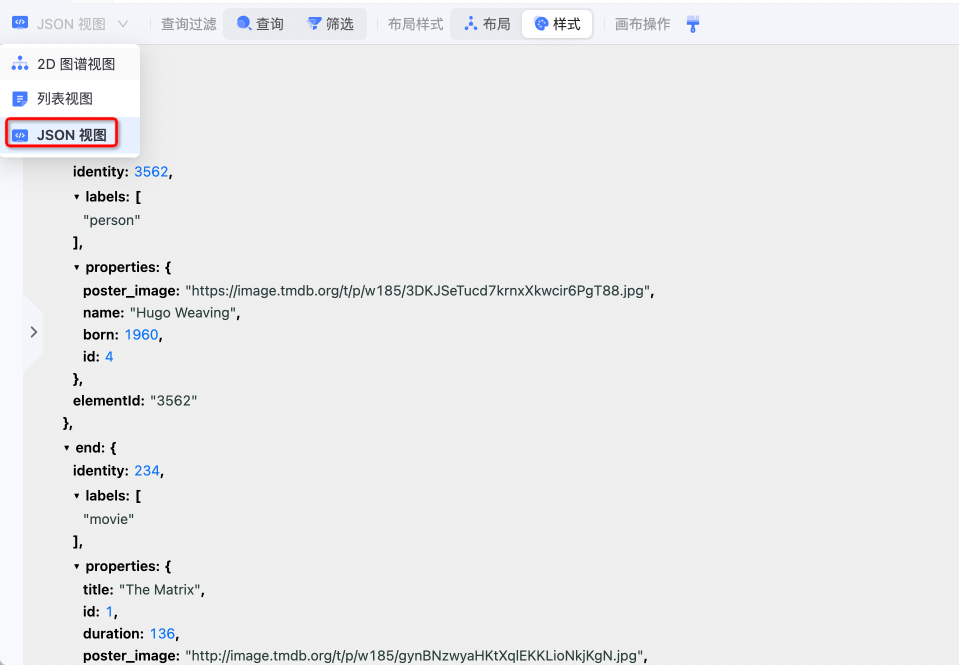
Task: Click the JSON view icon in toolbar
Action: pyautogui.click(x=20, y=23)
